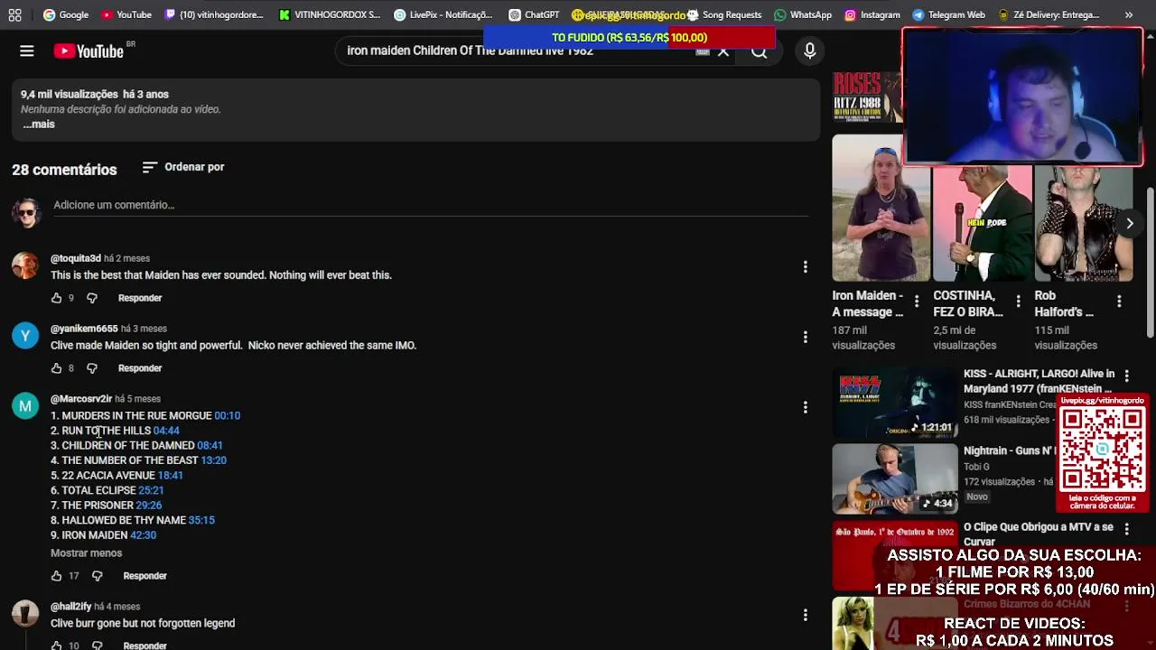Open the Ordenar por sort menu
Screen dimensions: 1156x650
coord(183,167)
